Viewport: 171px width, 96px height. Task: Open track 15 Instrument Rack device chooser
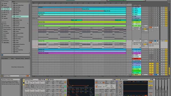point(137,43)
